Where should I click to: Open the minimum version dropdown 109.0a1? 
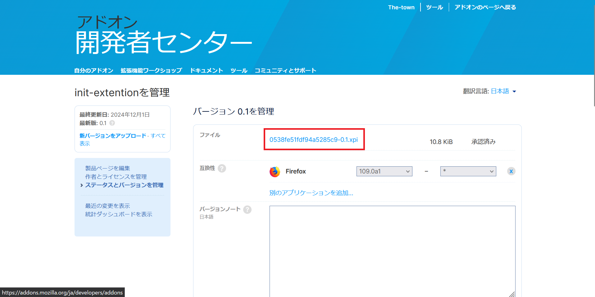click(x=384, y=171)
